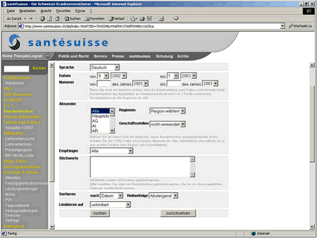Click the main page scrollbar up arrow
The width and height of the screenshot is (317, 238).
312,65
